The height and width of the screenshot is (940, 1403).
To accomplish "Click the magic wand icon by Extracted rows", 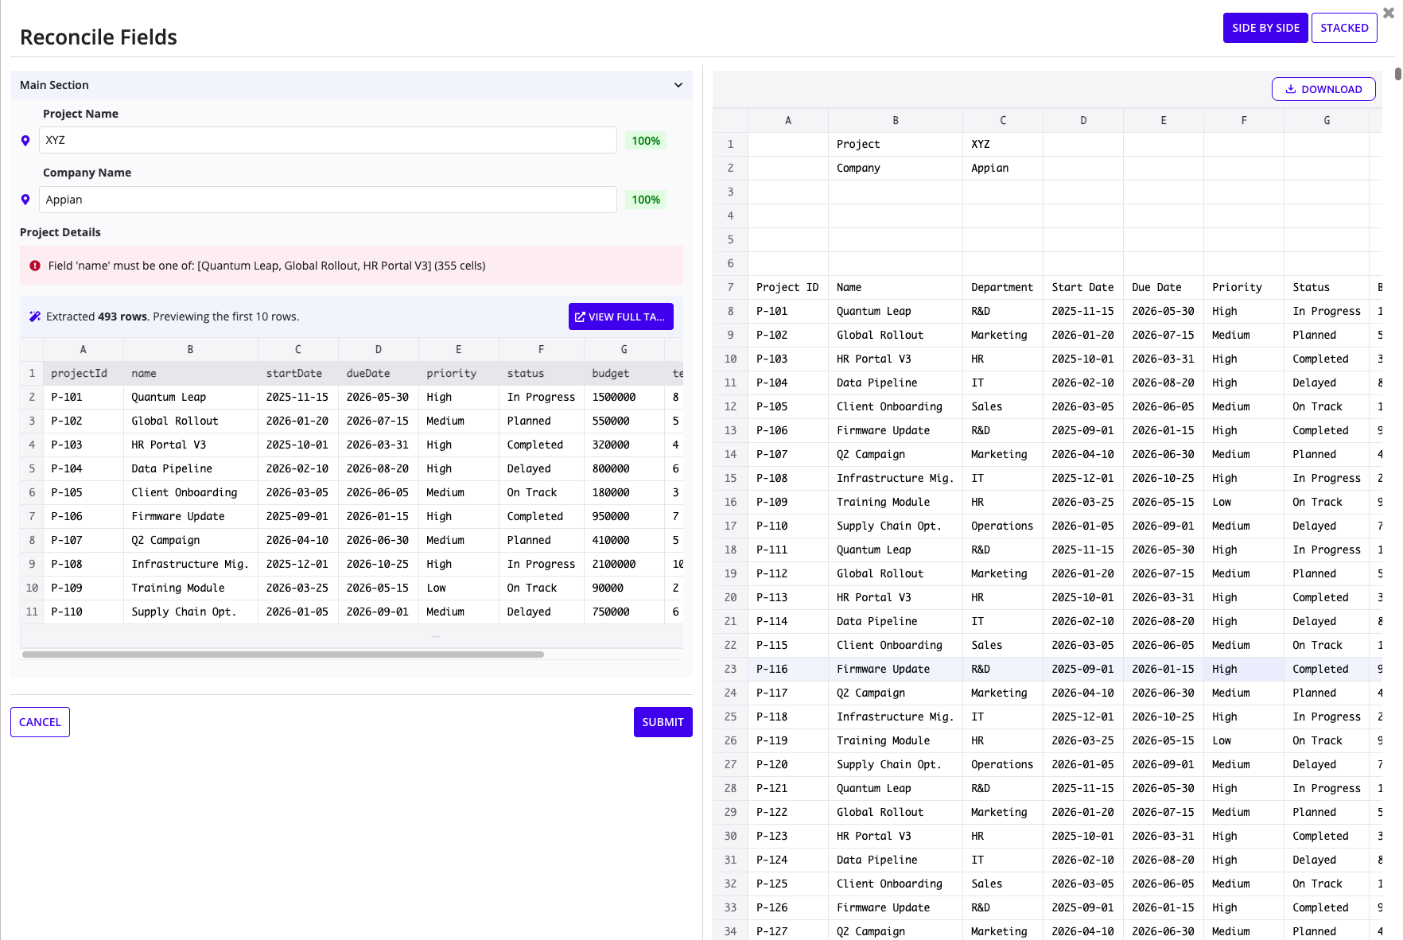I will coord(35,317).
